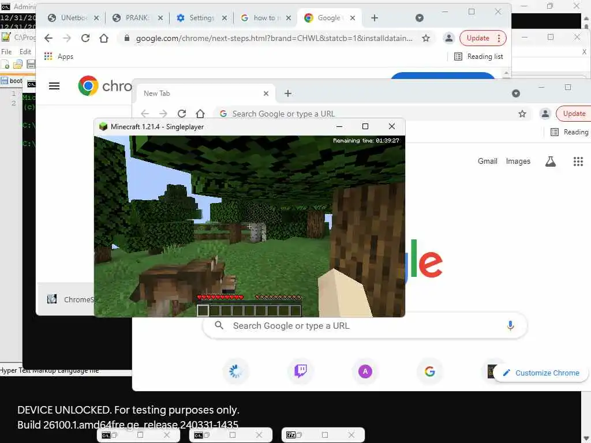Click rear Chrome page scrollbar up arrow
591x443 pixels.
[x=506, y=73]
